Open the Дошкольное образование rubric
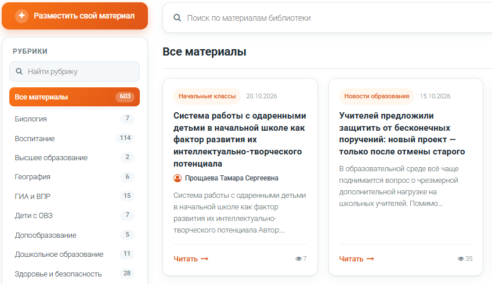The height and width of the screenshot is (284, 492). pyautogui.click(x=74, y=255)
